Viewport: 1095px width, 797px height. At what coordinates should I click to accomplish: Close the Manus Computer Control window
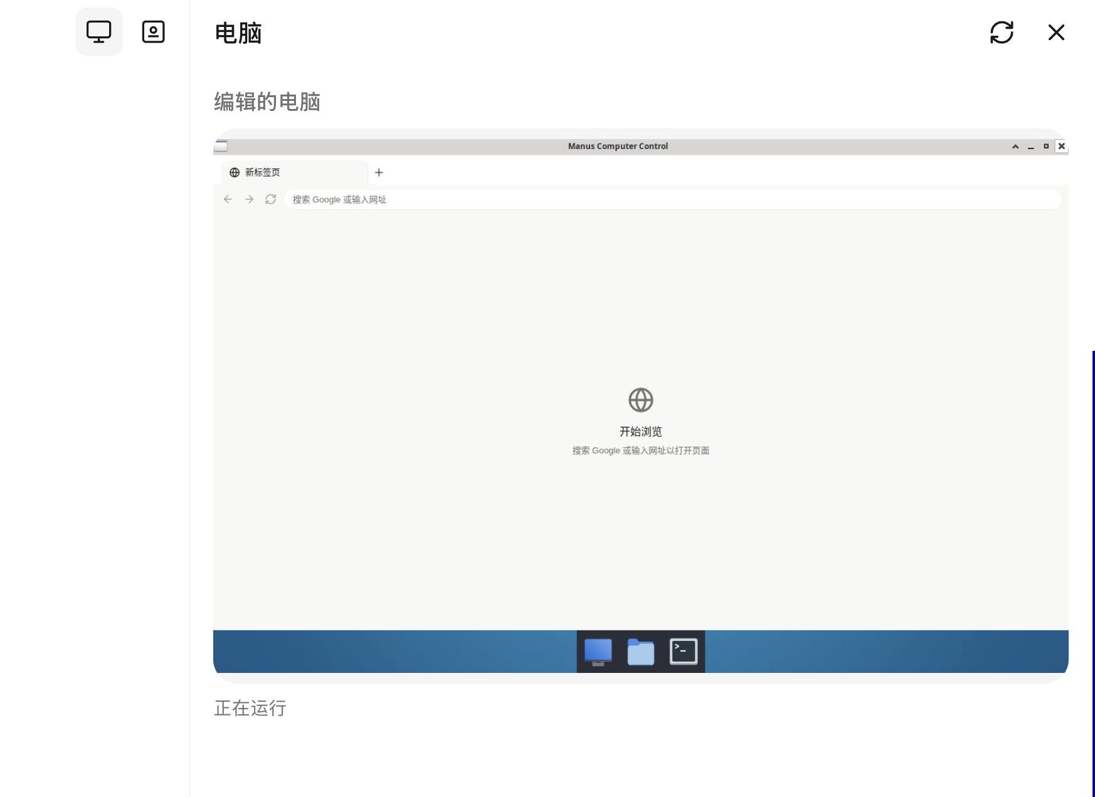pyautogui.click(x=1061, y=147)
